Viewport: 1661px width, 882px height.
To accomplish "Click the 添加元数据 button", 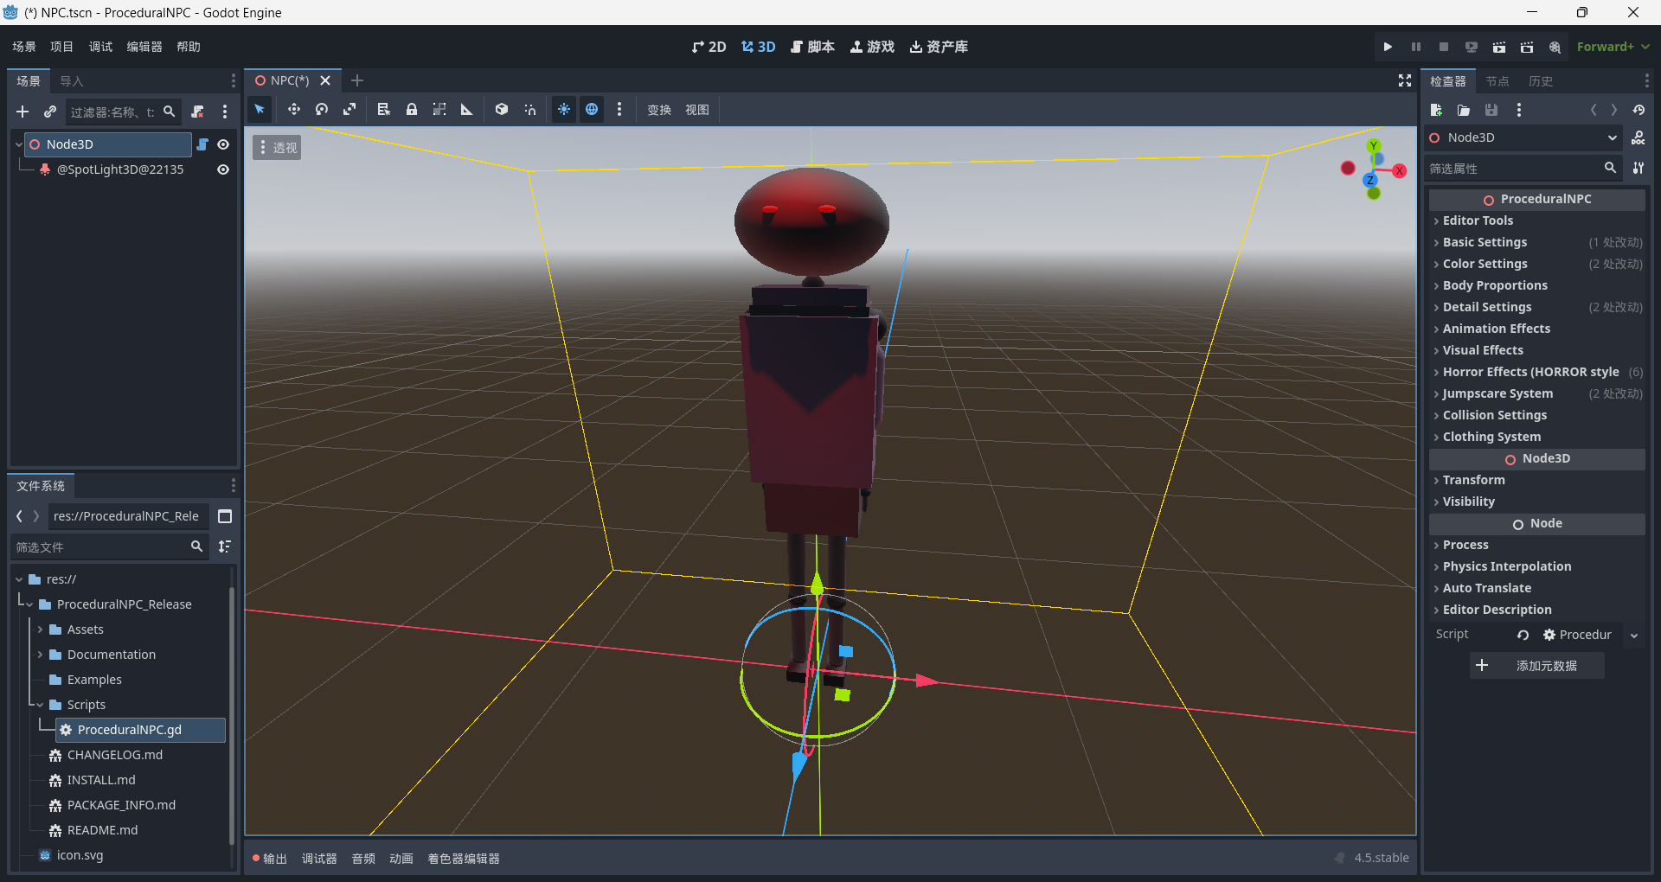I will [1536, 666].
